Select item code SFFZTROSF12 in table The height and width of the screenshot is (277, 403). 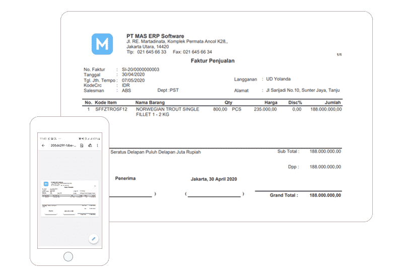point(111,109)
